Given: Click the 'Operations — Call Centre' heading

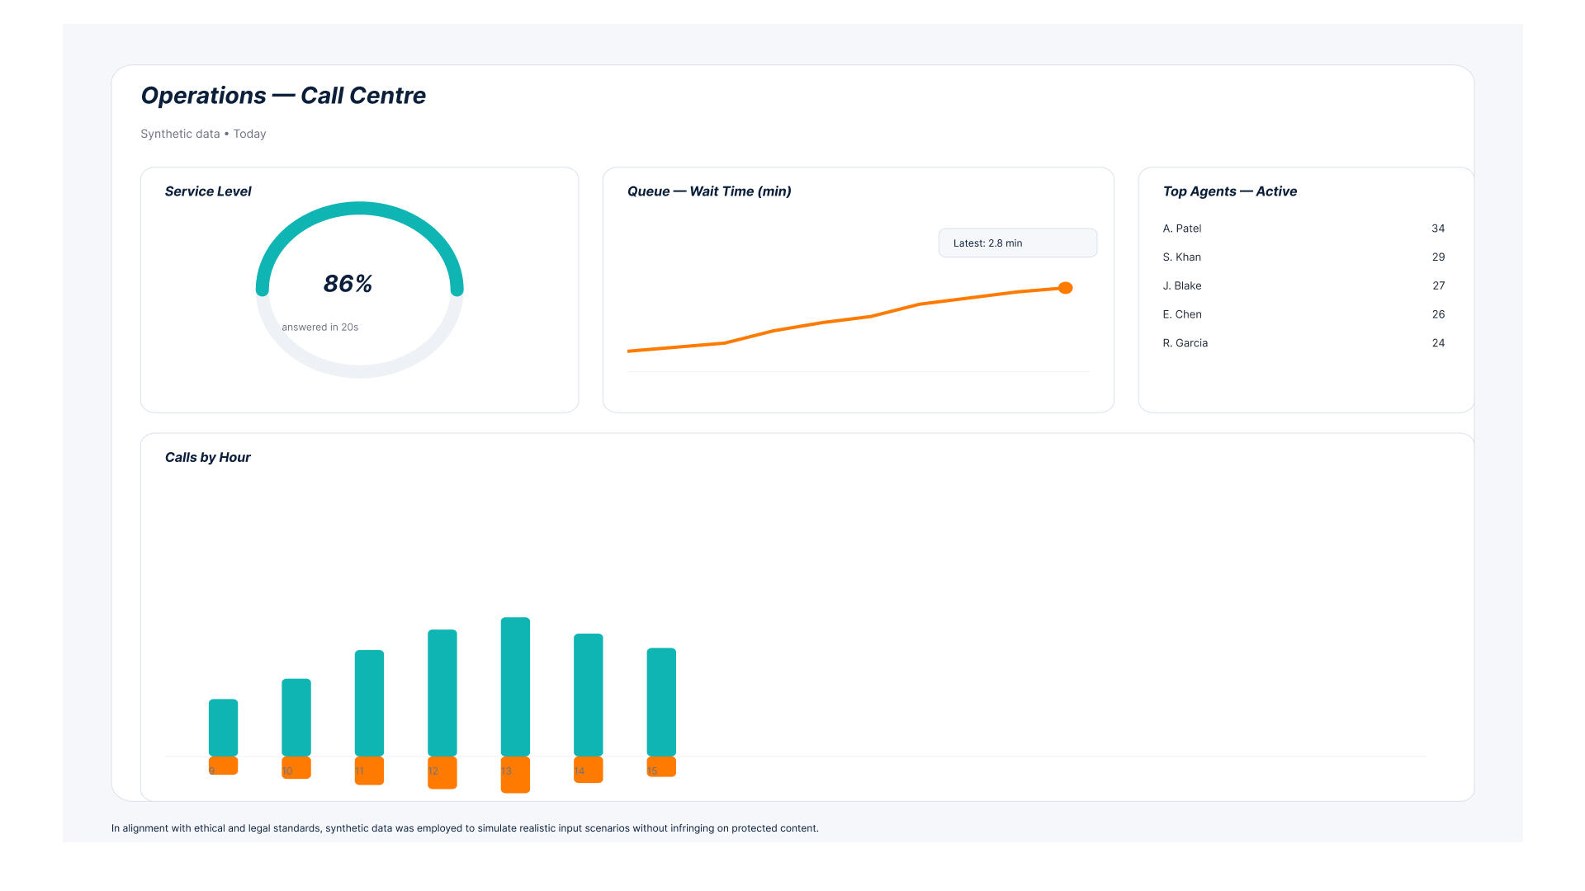Looking at the screenshot, I should (283, 96).
